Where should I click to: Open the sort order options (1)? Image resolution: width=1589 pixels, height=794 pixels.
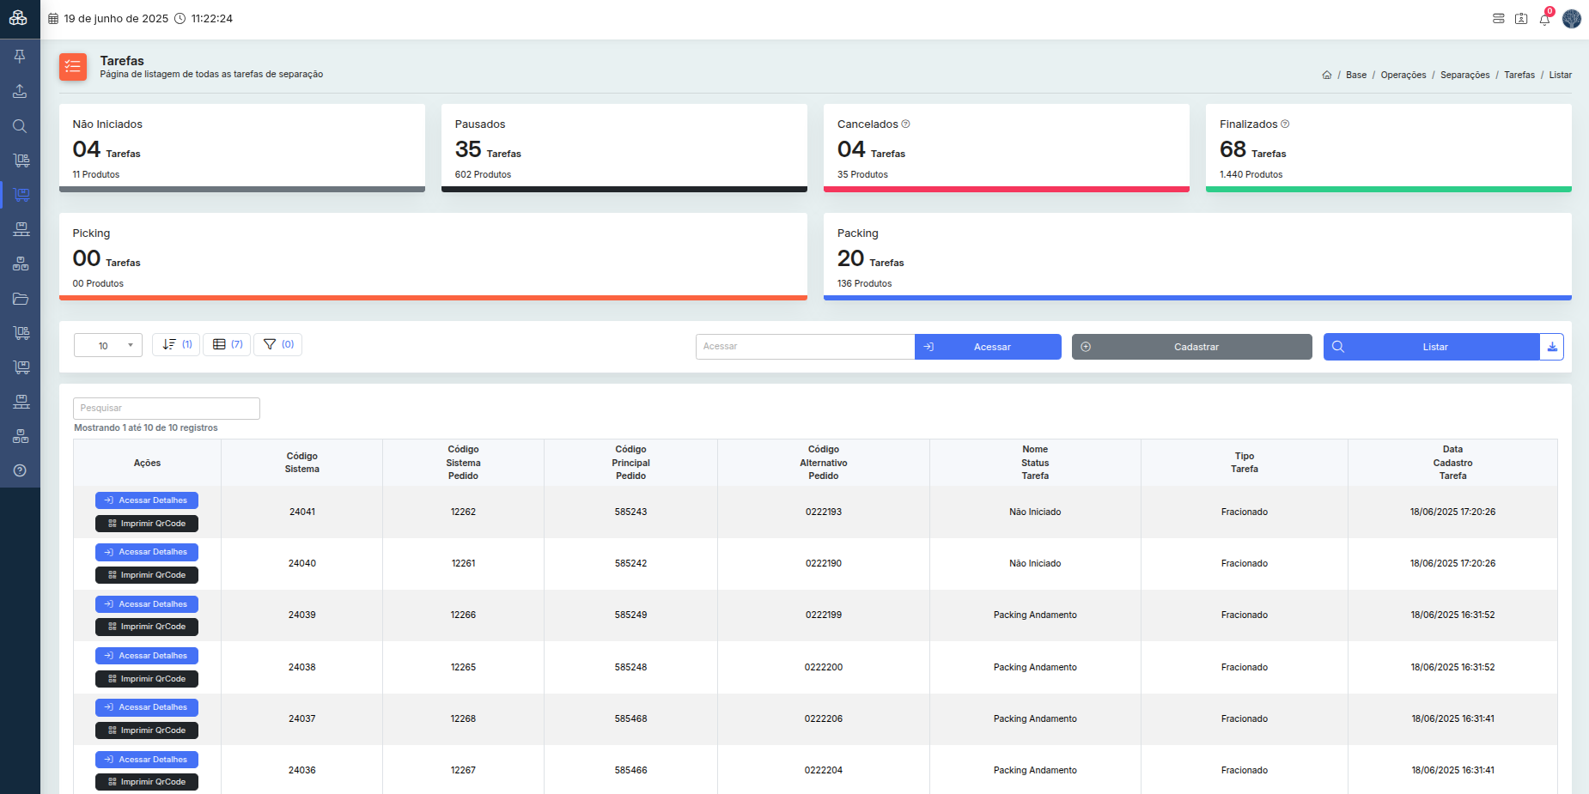tap(176, 344)
